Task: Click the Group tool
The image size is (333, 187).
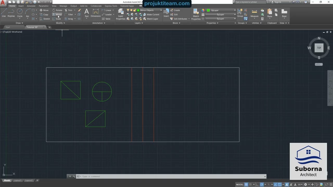Action: click(240, 13)
